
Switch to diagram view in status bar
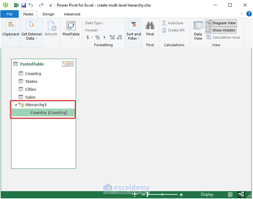coord(241,194)
